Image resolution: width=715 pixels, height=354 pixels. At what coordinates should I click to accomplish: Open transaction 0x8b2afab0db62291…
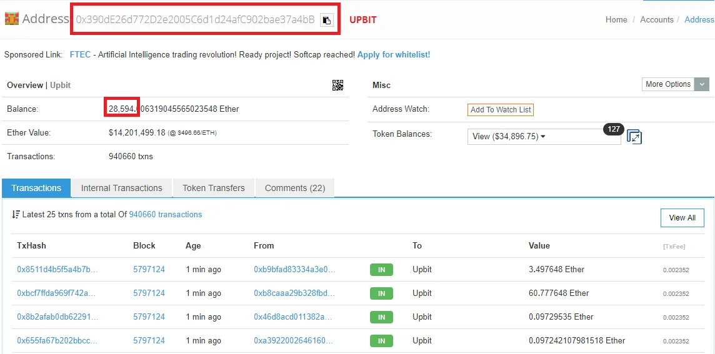coord(57,317)
